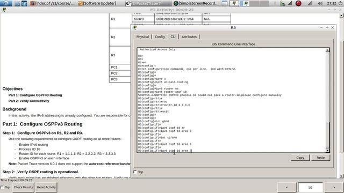The height and width of the screenshot is (193, 344).
Task: Click the R2 table cell
Action: click(x=120, y=37)
